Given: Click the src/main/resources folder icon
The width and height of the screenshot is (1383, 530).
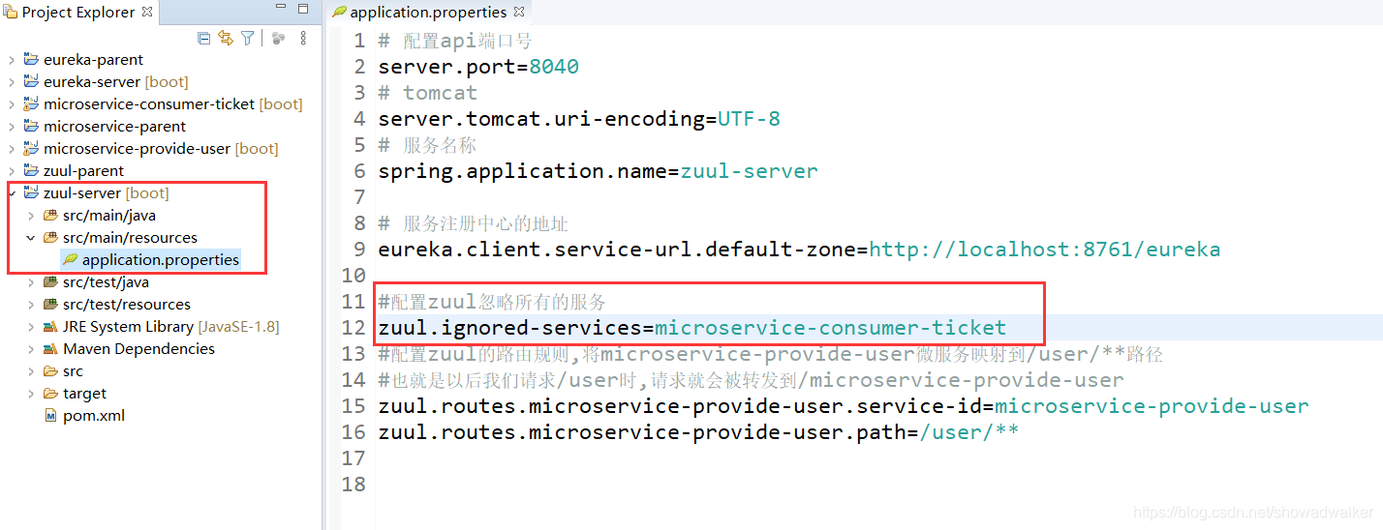Looking at the screenshot, I should coord(50,237).
